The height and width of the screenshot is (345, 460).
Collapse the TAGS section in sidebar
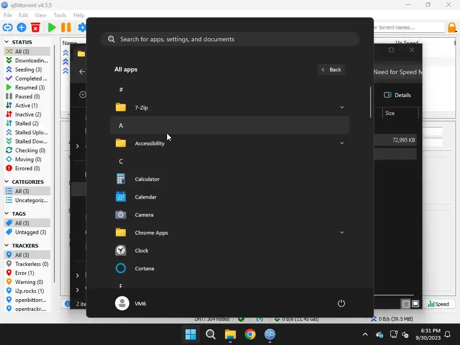pyautogui.click(x=7, y=213)
